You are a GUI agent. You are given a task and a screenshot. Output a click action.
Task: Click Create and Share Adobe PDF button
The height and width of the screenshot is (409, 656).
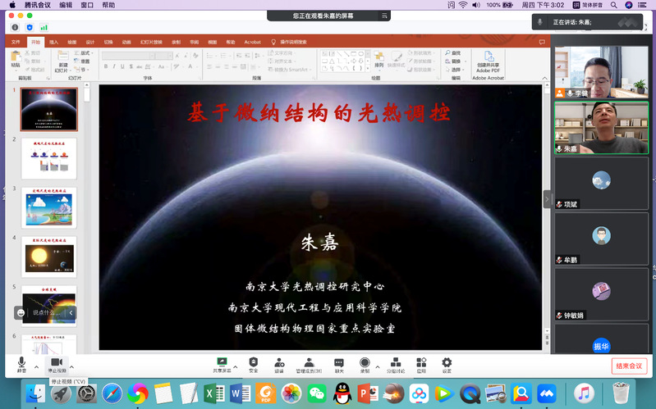pyautogui.click(x=489, y=62)
